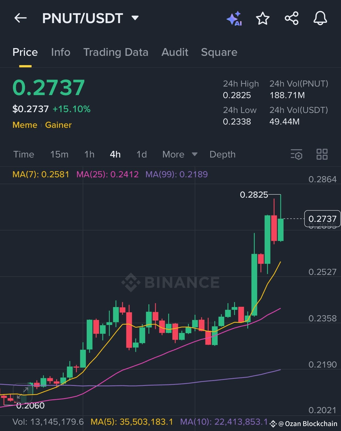Switch to the Info tab
Screen dimensions: 341x431
pyautogui.click(x=61, y=52)
